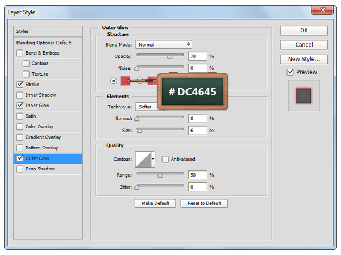Uncheck the Stroke effect checkbox
This screenshot has width=341, height=255.
(20, 84)
